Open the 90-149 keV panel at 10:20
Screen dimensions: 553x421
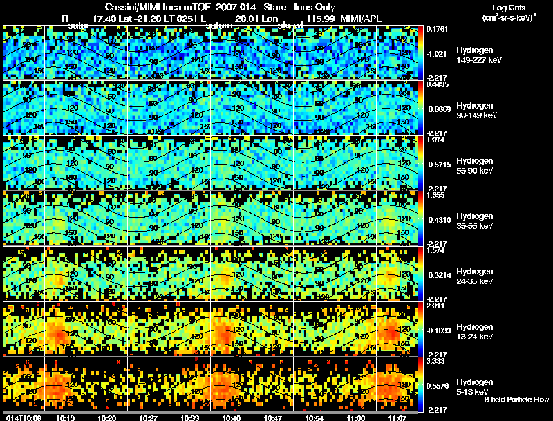(107, 108)
